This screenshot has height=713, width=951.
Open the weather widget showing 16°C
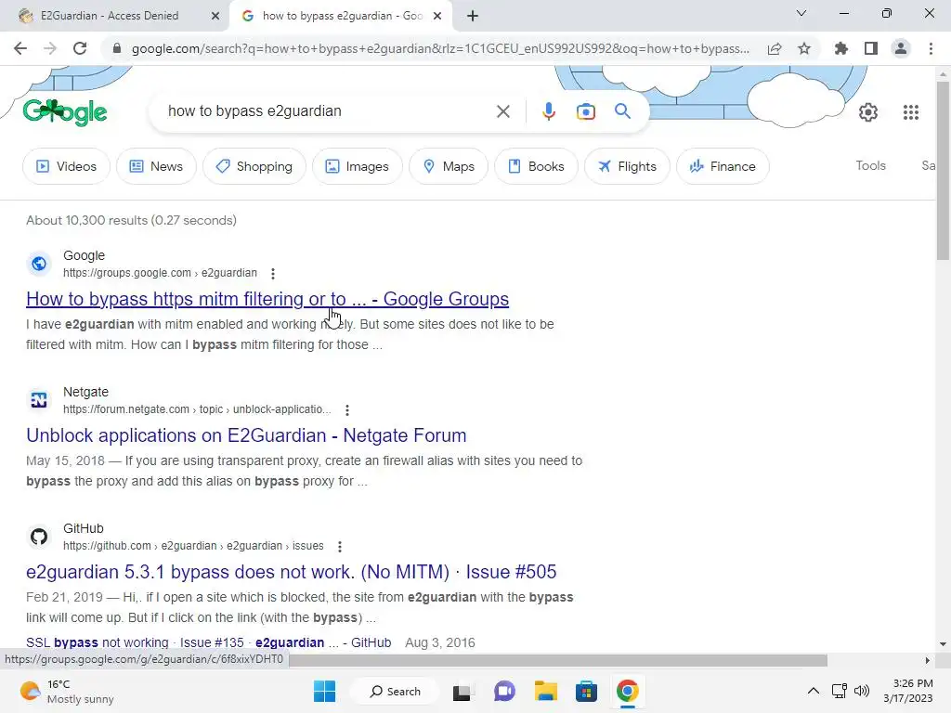pyautogui.click(x=67, y=692)
